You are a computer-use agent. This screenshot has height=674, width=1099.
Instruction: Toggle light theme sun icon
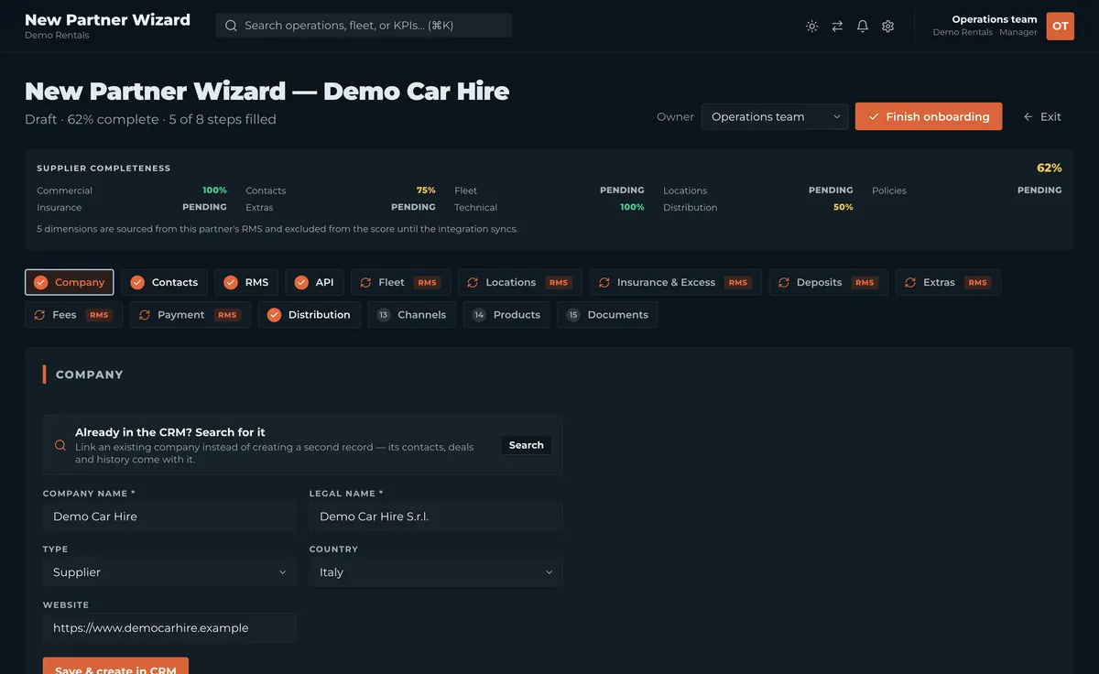tap(811, 27)
